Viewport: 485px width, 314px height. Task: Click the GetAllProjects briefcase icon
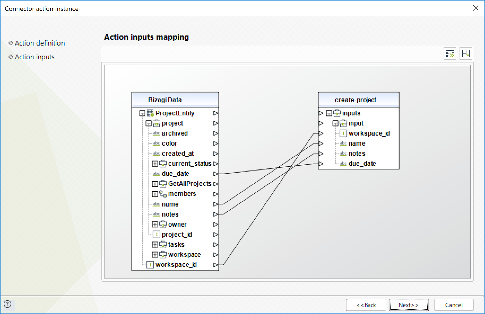pyautogui.click(x=163, y=184)
